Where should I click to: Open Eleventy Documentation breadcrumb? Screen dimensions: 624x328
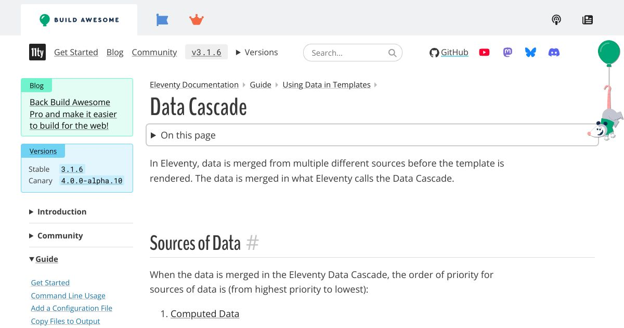pos(194,84)
